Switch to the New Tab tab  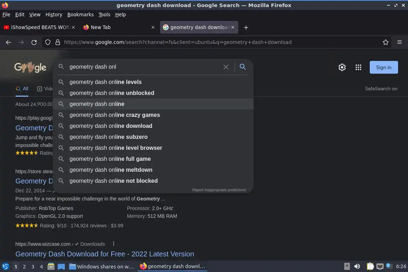[x=118, y=27]
